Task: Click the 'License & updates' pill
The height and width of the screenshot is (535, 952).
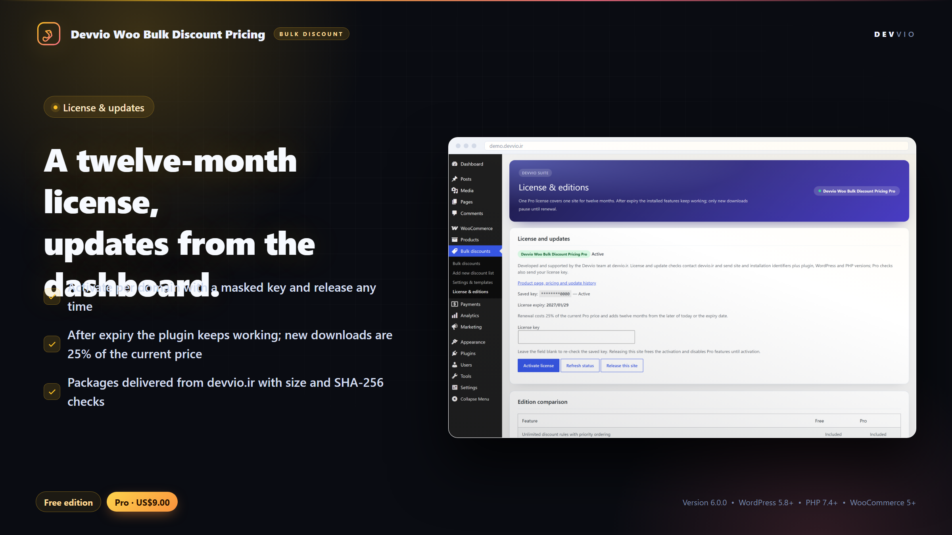Action: coord(99,107)
